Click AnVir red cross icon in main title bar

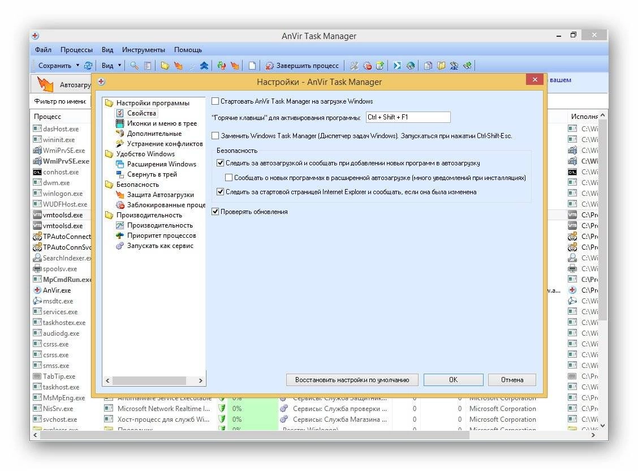(x=36, y=36)
